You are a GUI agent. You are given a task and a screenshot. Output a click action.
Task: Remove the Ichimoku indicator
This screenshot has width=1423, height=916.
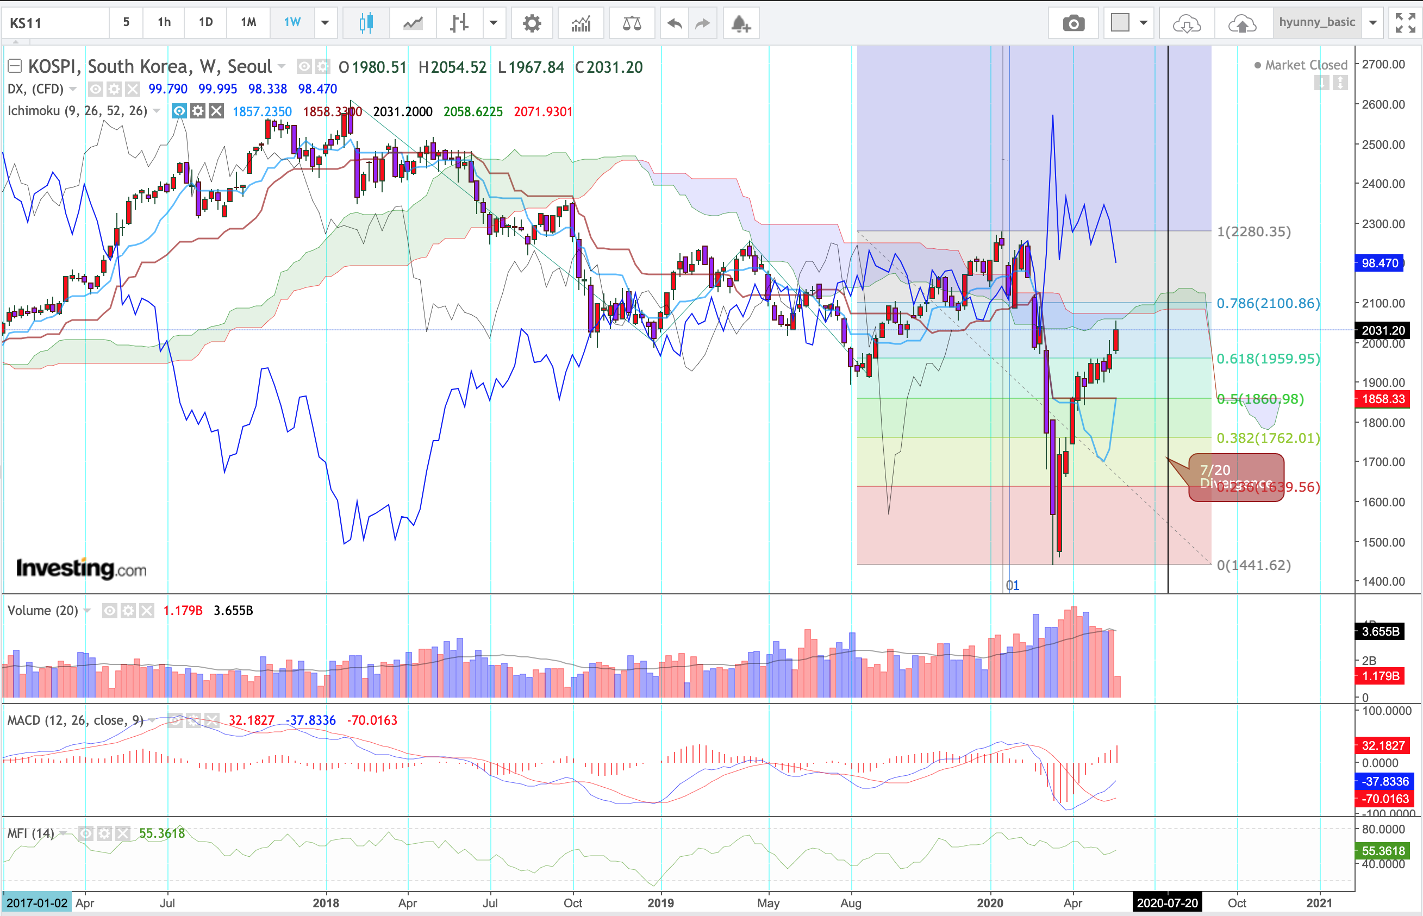pos(216,111)
